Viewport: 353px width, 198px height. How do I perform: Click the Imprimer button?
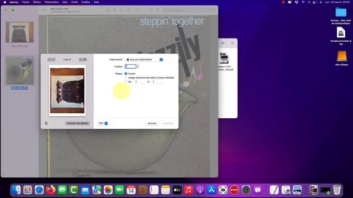[x=168, y=123]
